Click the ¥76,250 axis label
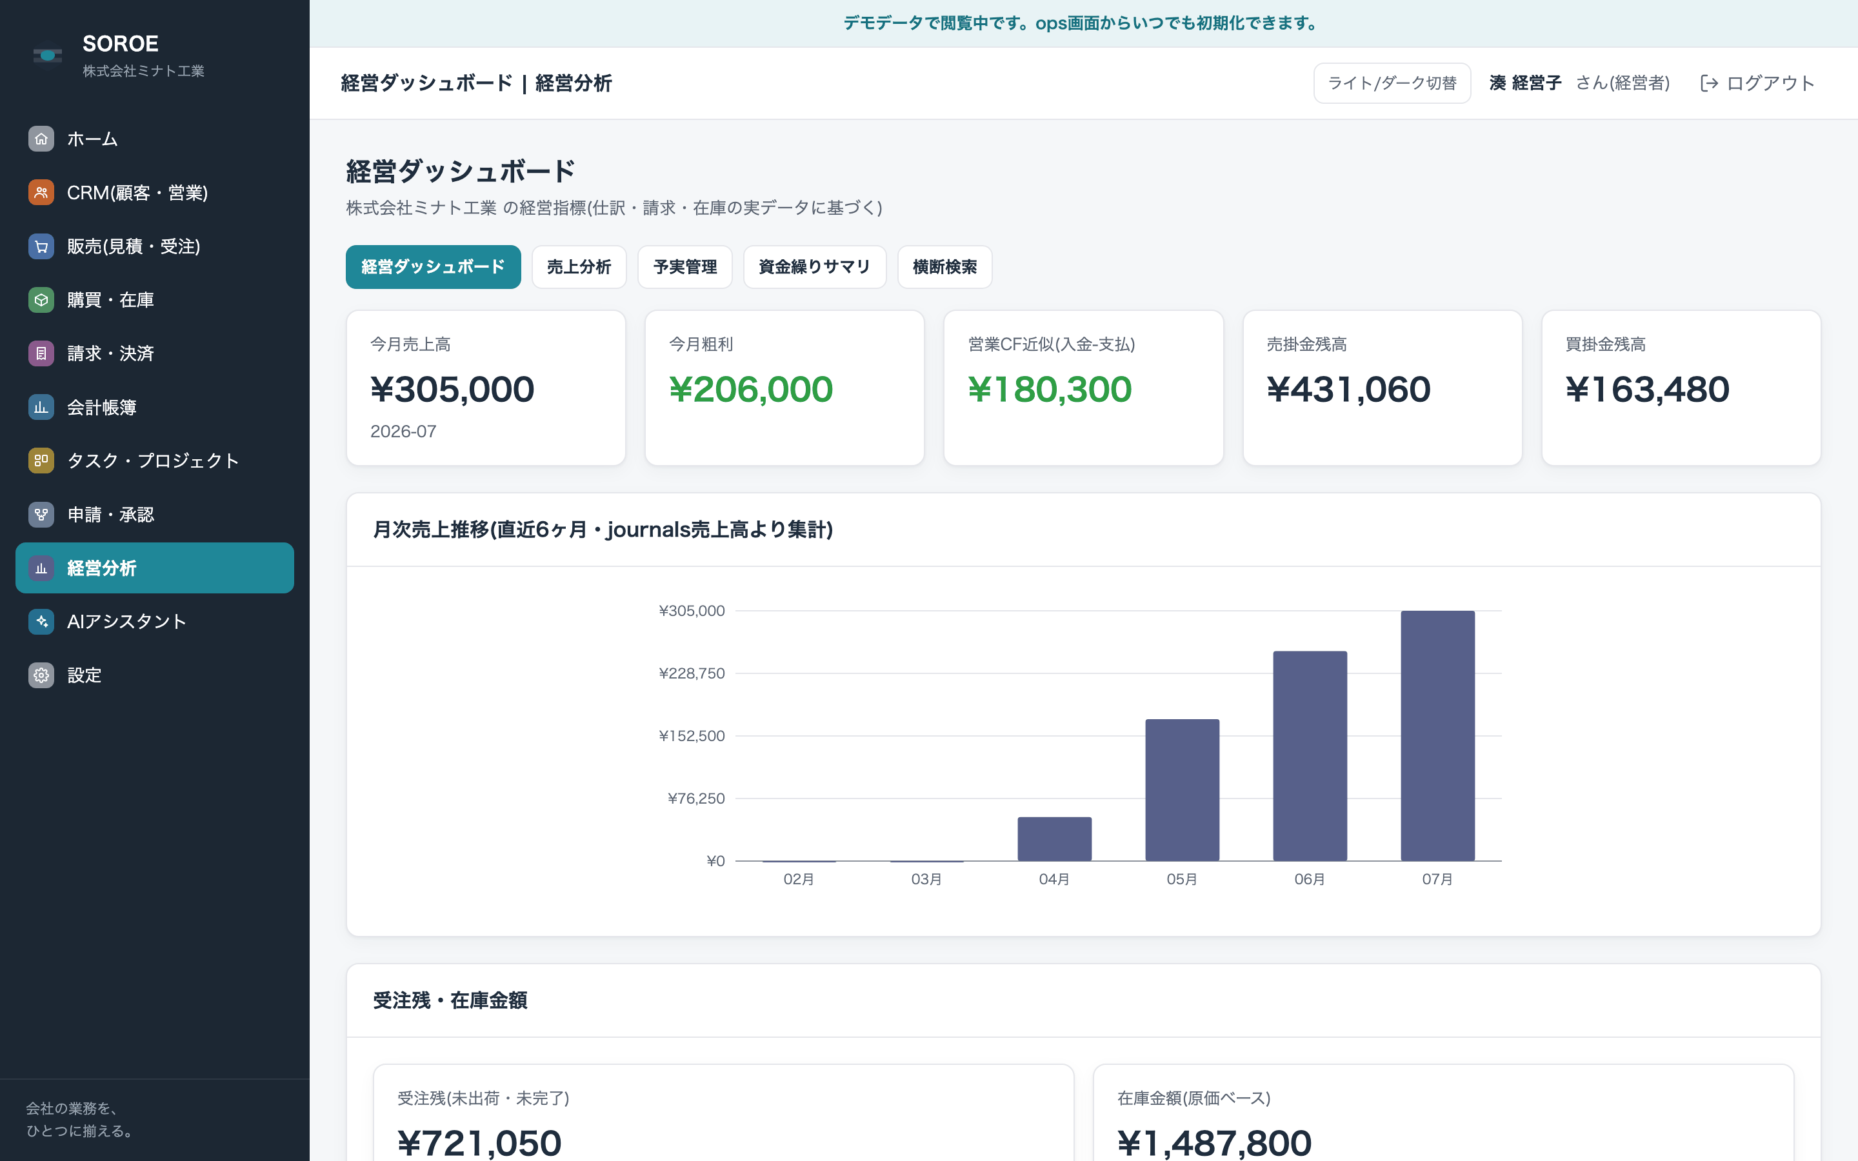 coord(696,799)
